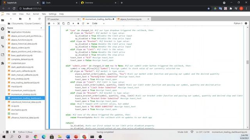Screen dimensions: 250x140
Task: Open the File menu
Action: 8,14
